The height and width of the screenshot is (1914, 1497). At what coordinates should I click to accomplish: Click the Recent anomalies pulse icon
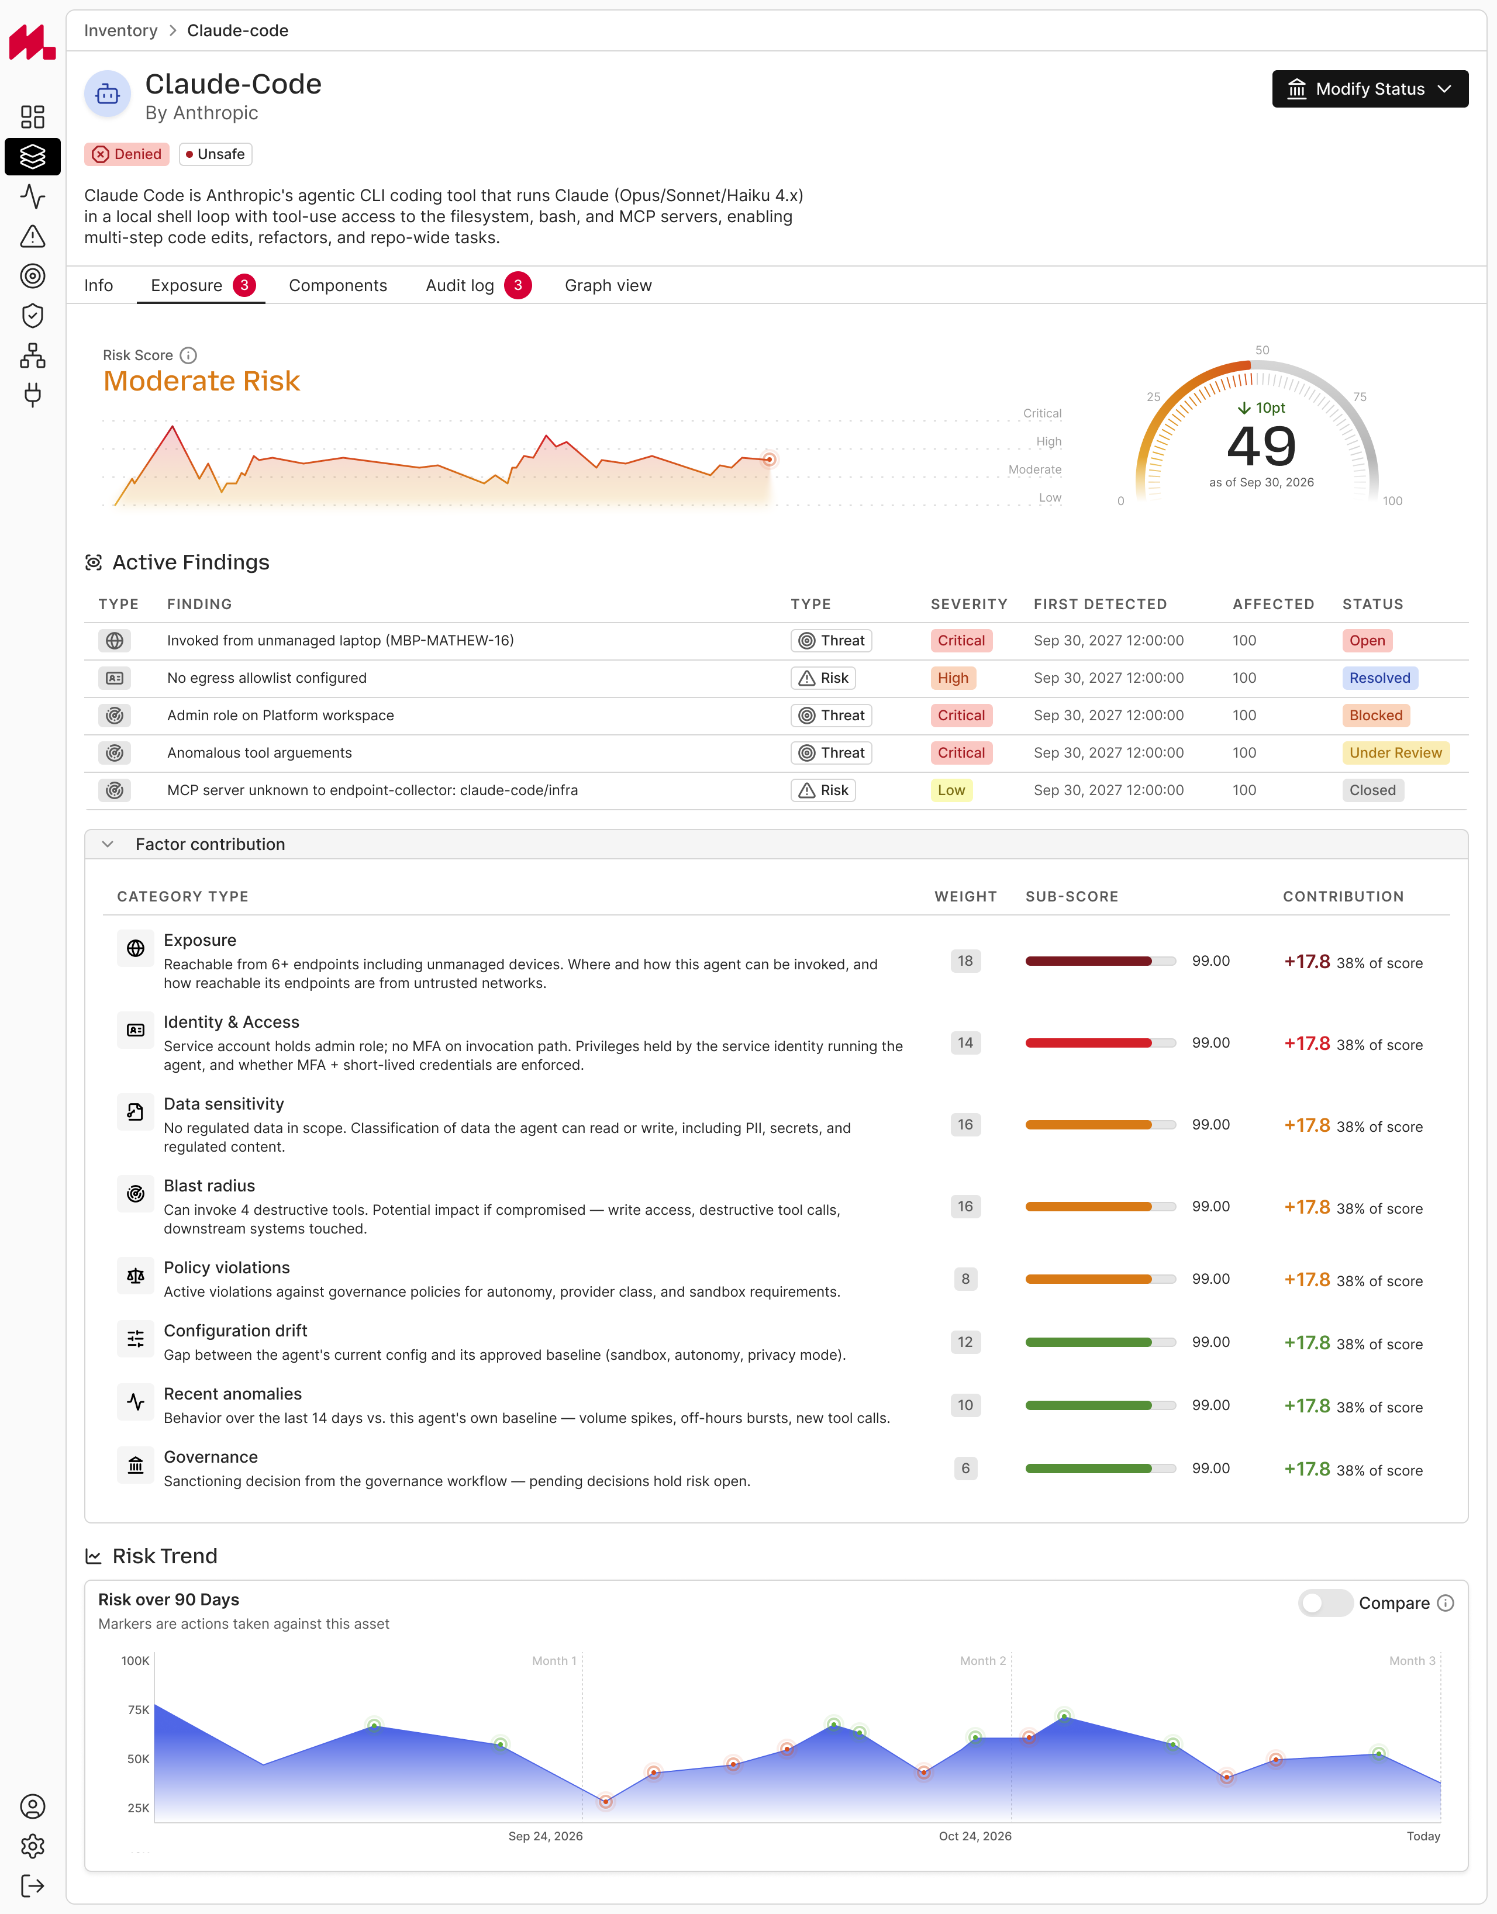(136, 1402)
